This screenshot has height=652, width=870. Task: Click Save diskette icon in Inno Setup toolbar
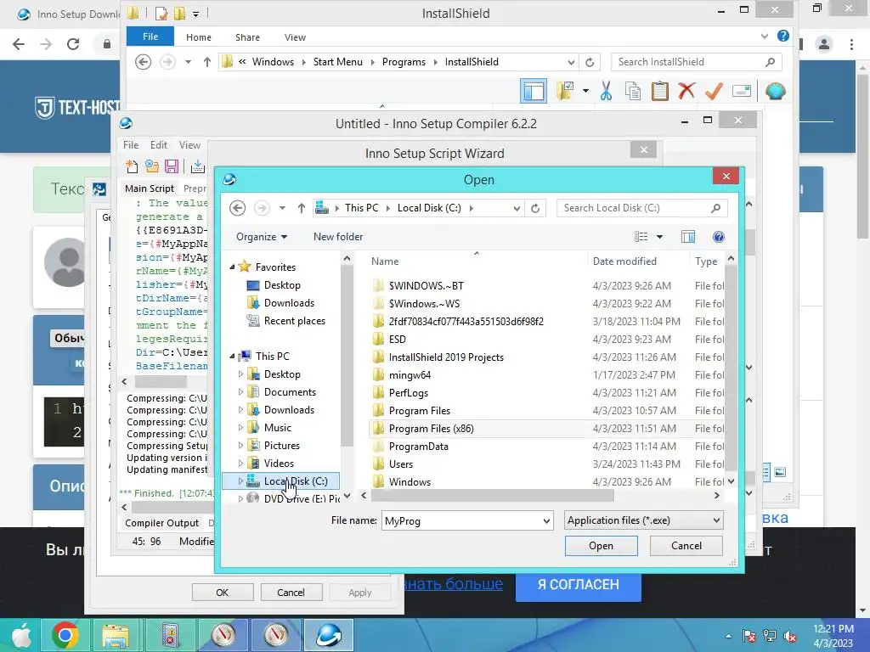pos(172,166)
